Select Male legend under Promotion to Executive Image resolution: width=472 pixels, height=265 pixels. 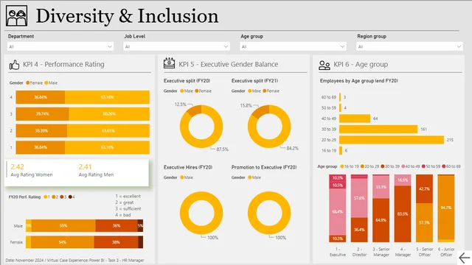(x=254, y=177)
